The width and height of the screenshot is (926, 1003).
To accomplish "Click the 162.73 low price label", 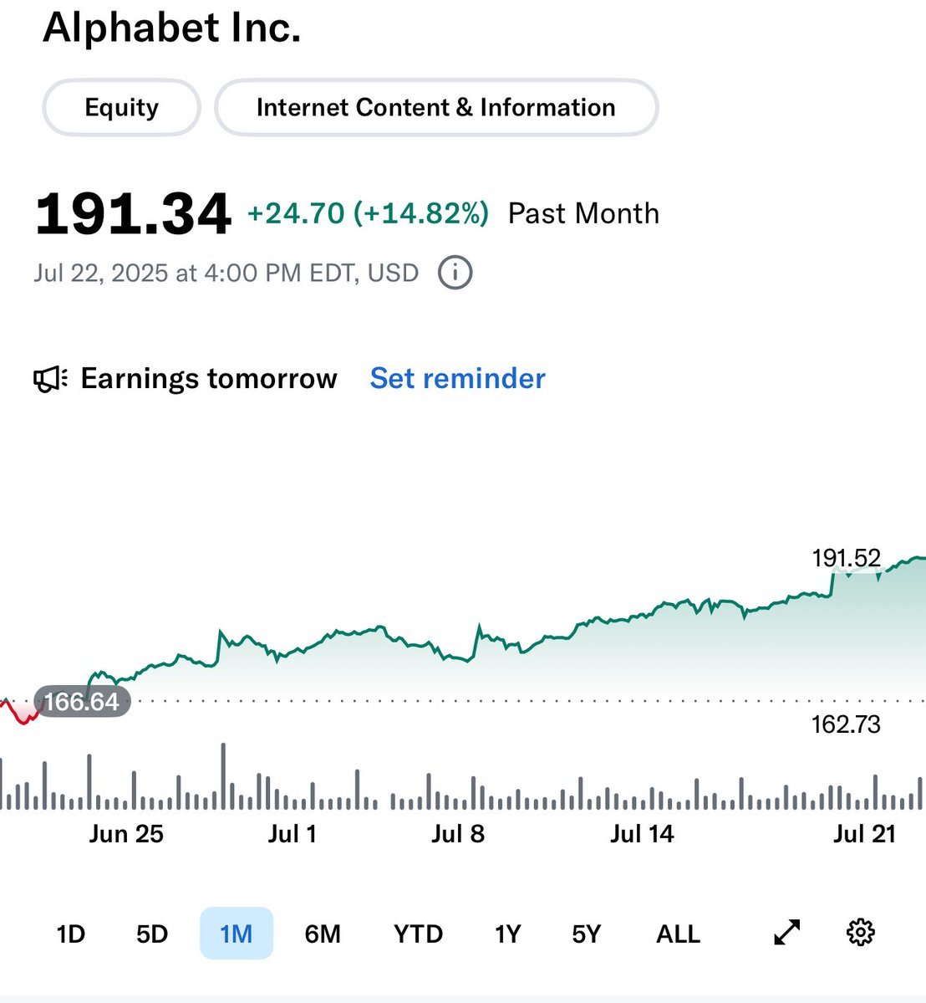I will [846, 724].
